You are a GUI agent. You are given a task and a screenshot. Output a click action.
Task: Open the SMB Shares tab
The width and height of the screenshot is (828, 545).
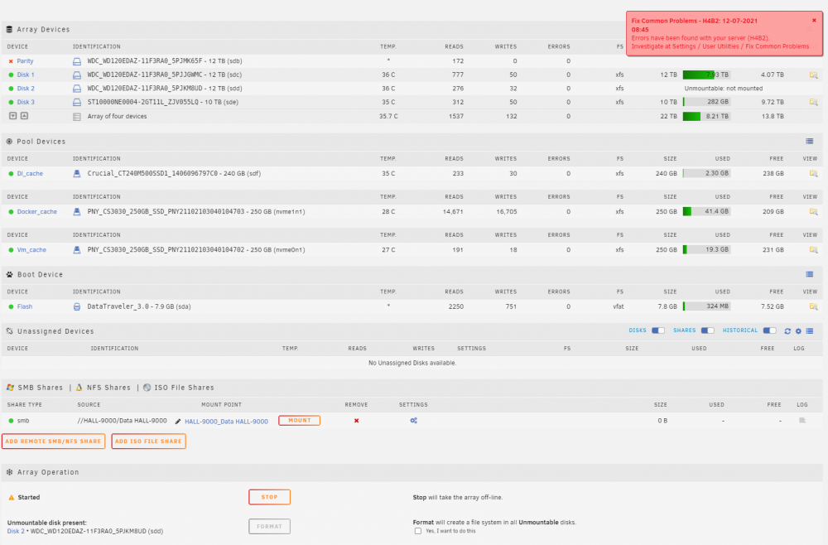point(34,388)
